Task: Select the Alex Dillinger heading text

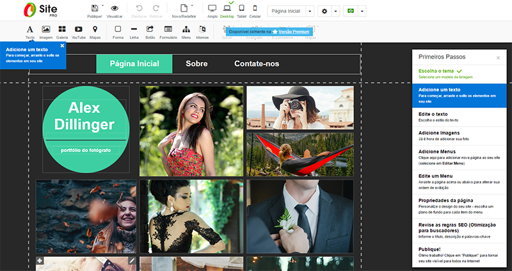Action: tap(84, 116)
